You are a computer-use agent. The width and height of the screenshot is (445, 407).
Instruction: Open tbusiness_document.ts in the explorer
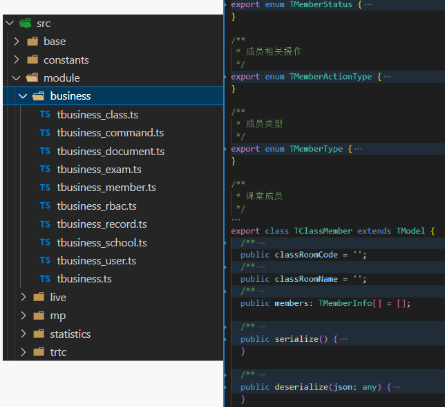pos(111,151)
